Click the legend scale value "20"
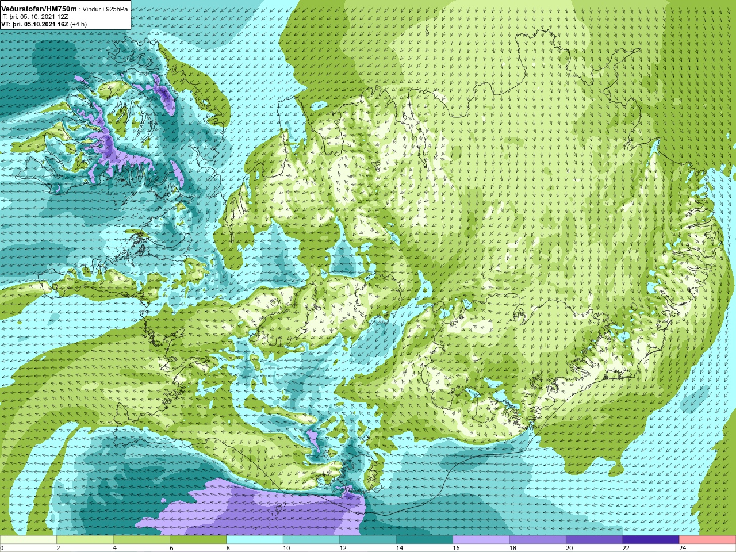This screenshot has width=736, height=552. point(570,548)
